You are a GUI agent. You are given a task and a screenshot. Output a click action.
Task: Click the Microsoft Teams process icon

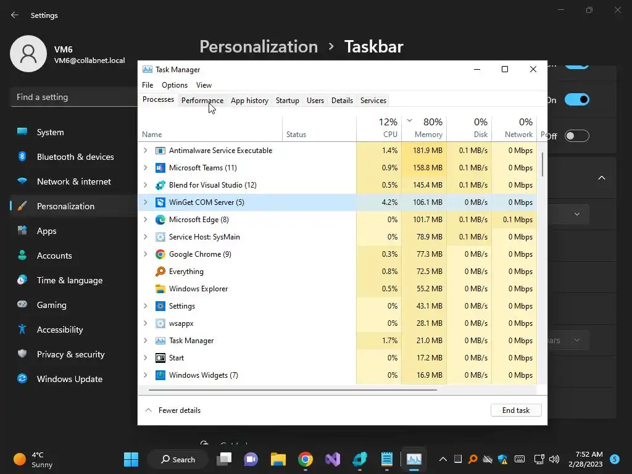click(160, 168)
